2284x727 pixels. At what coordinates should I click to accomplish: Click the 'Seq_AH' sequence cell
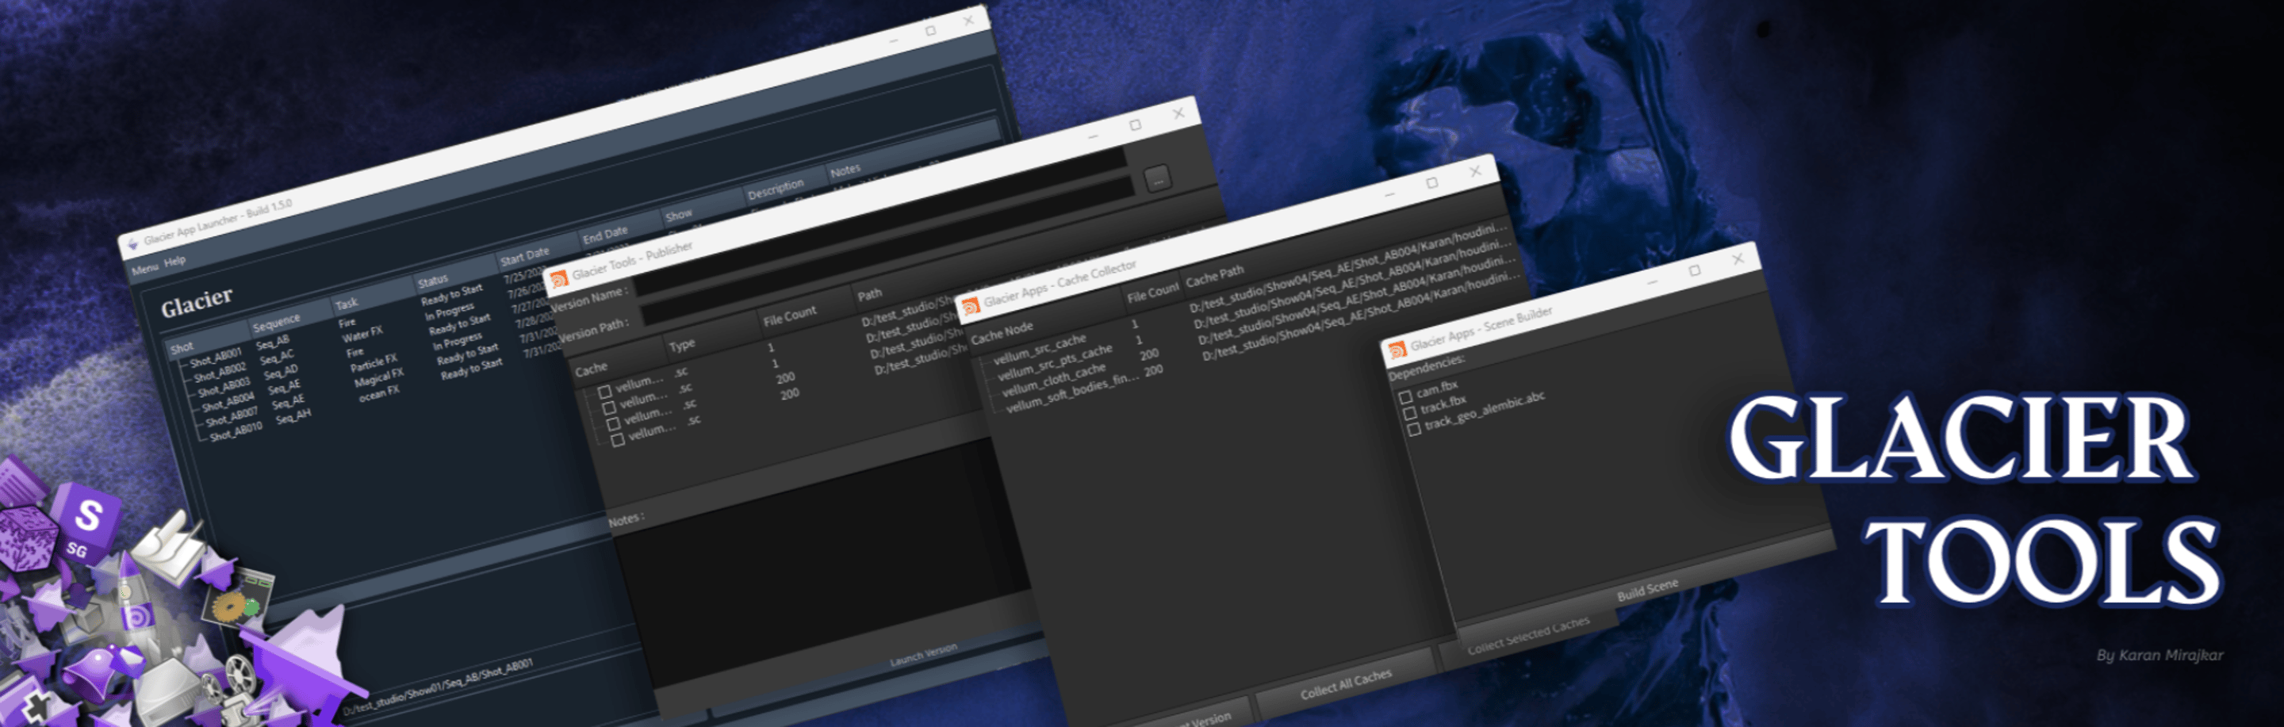coord(293,415)
